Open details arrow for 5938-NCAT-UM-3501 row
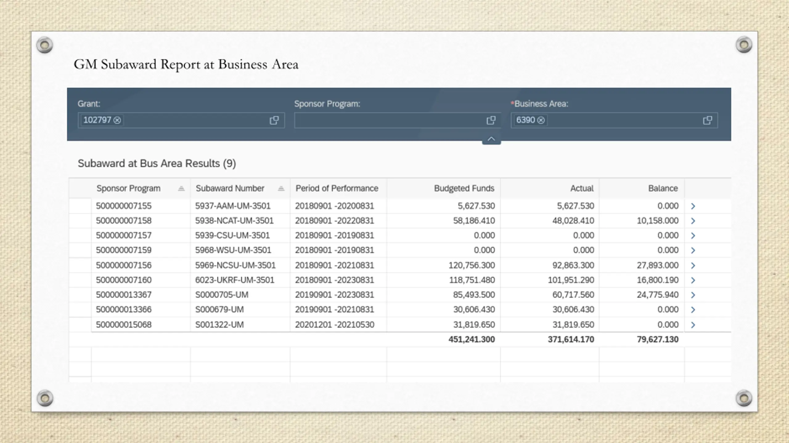Image resolution: width=789 pixels, height=443 pixels. pyautogui.click(x=693, y=221)
